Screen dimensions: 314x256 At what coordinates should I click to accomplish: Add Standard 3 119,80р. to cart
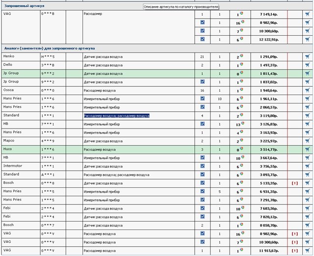tap(308, 115)
